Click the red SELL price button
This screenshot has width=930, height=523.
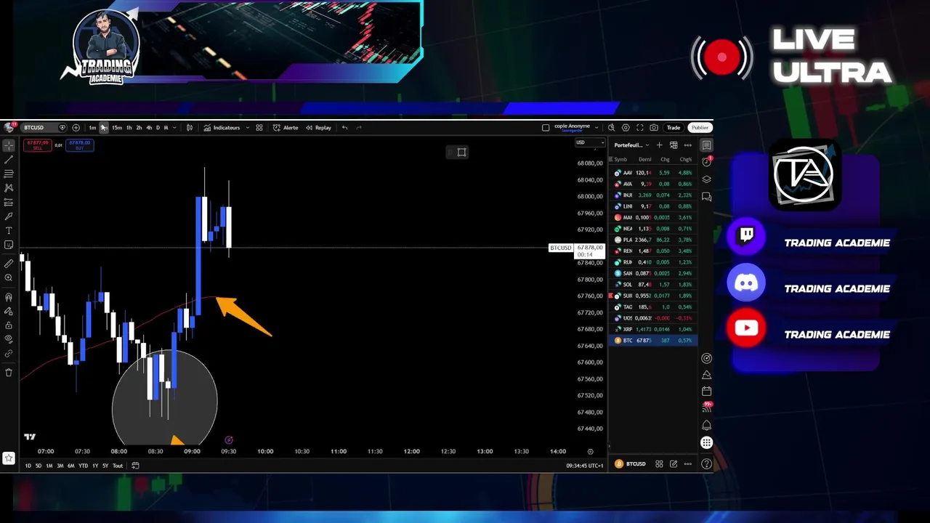coord(37,145)
